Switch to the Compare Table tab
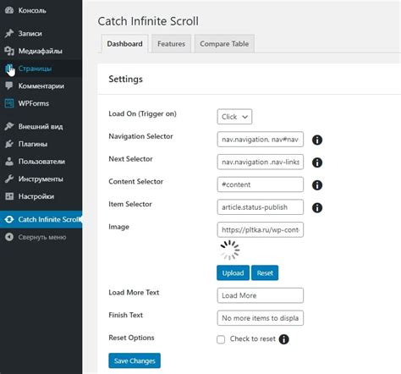This screenshot has width=401, height=374. 224,44
